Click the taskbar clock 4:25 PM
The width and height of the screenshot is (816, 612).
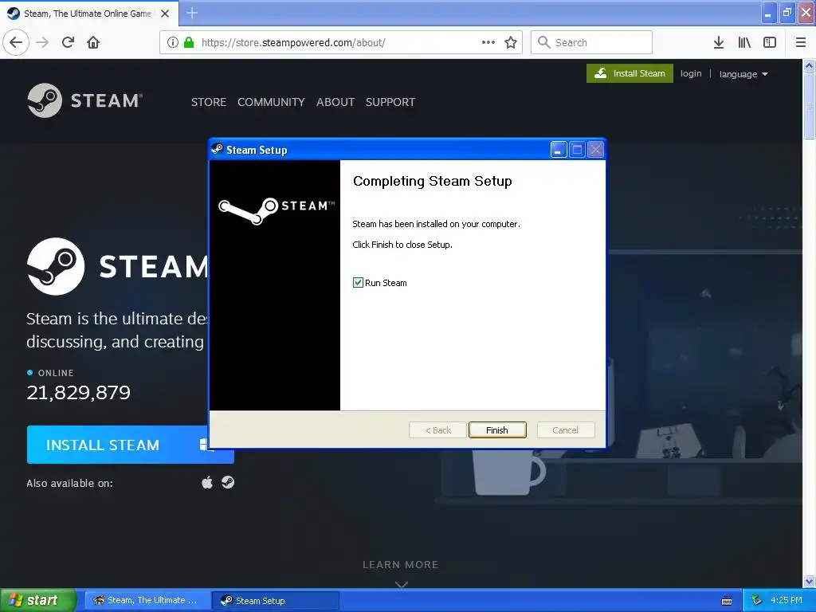pyautogui.click(x=786, y=600)
